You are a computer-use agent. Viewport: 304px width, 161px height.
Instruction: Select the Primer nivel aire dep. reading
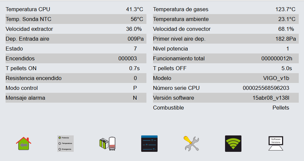coord(286,39)
